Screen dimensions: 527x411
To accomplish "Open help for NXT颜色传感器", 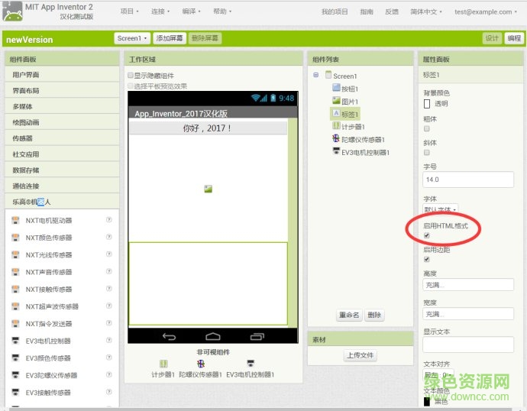I will coord(109,237).
